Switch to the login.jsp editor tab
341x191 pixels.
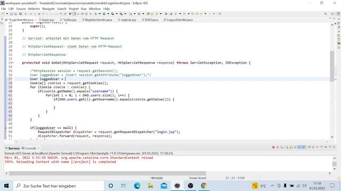[x=46, y=20]
